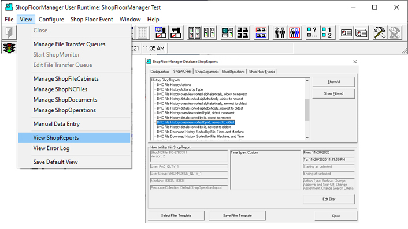Screen dimensions: 408x229
Task: Click the traffic light status icon
Action: pyautogui.click(x=9, y=48)
